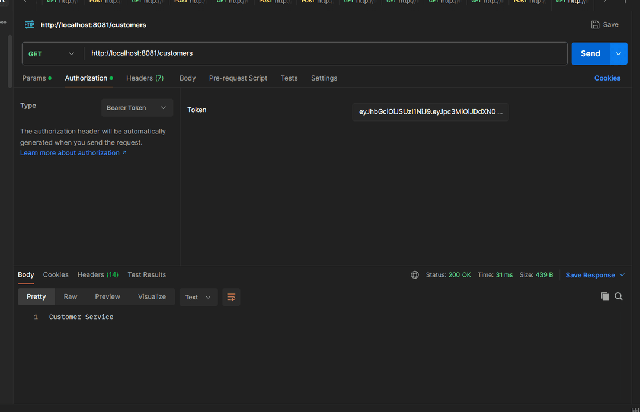
Task: Switch response to Preview view
Action: 107,297
